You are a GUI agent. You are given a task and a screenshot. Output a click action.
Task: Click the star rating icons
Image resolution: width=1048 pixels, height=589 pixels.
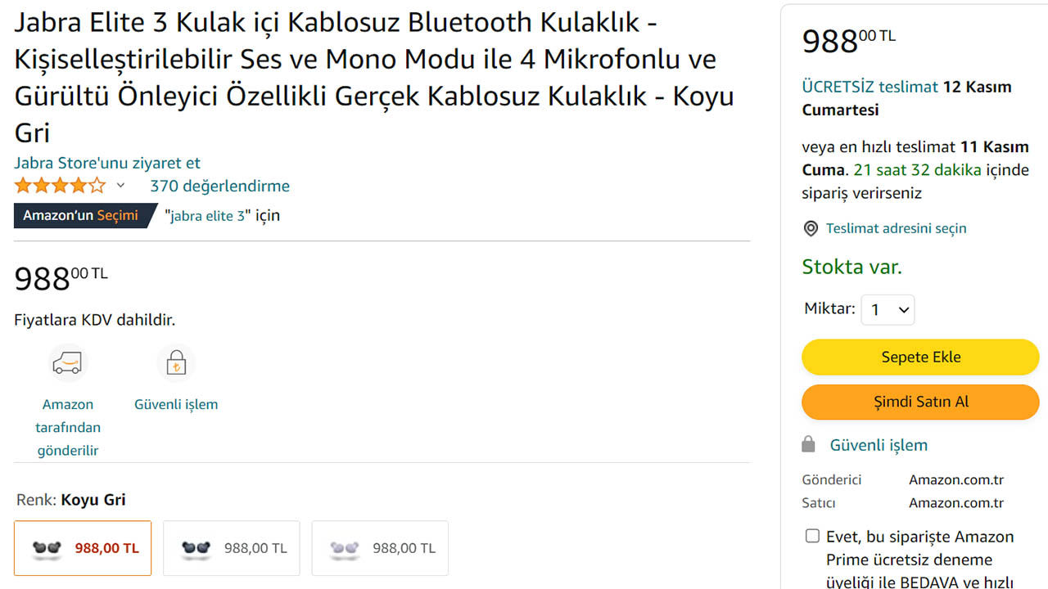(60, 186)
